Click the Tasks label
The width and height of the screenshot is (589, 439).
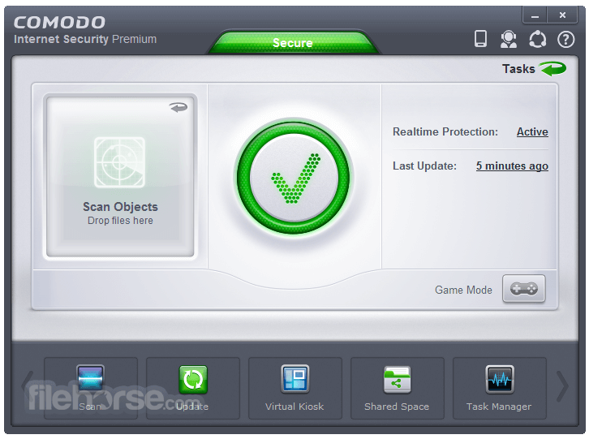[518, 69]
